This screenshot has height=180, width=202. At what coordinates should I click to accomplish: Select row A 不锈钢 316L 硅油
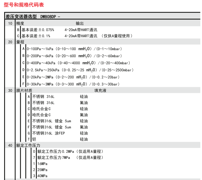click(58, 97)
